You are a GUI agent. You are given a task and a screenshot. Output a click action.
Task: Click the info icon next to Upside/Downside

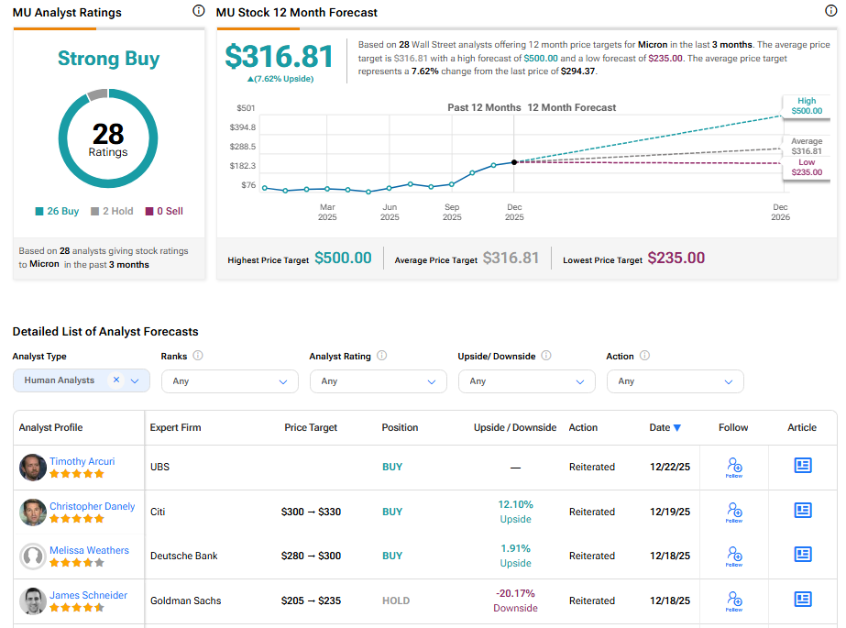click(x=546, y=356)
